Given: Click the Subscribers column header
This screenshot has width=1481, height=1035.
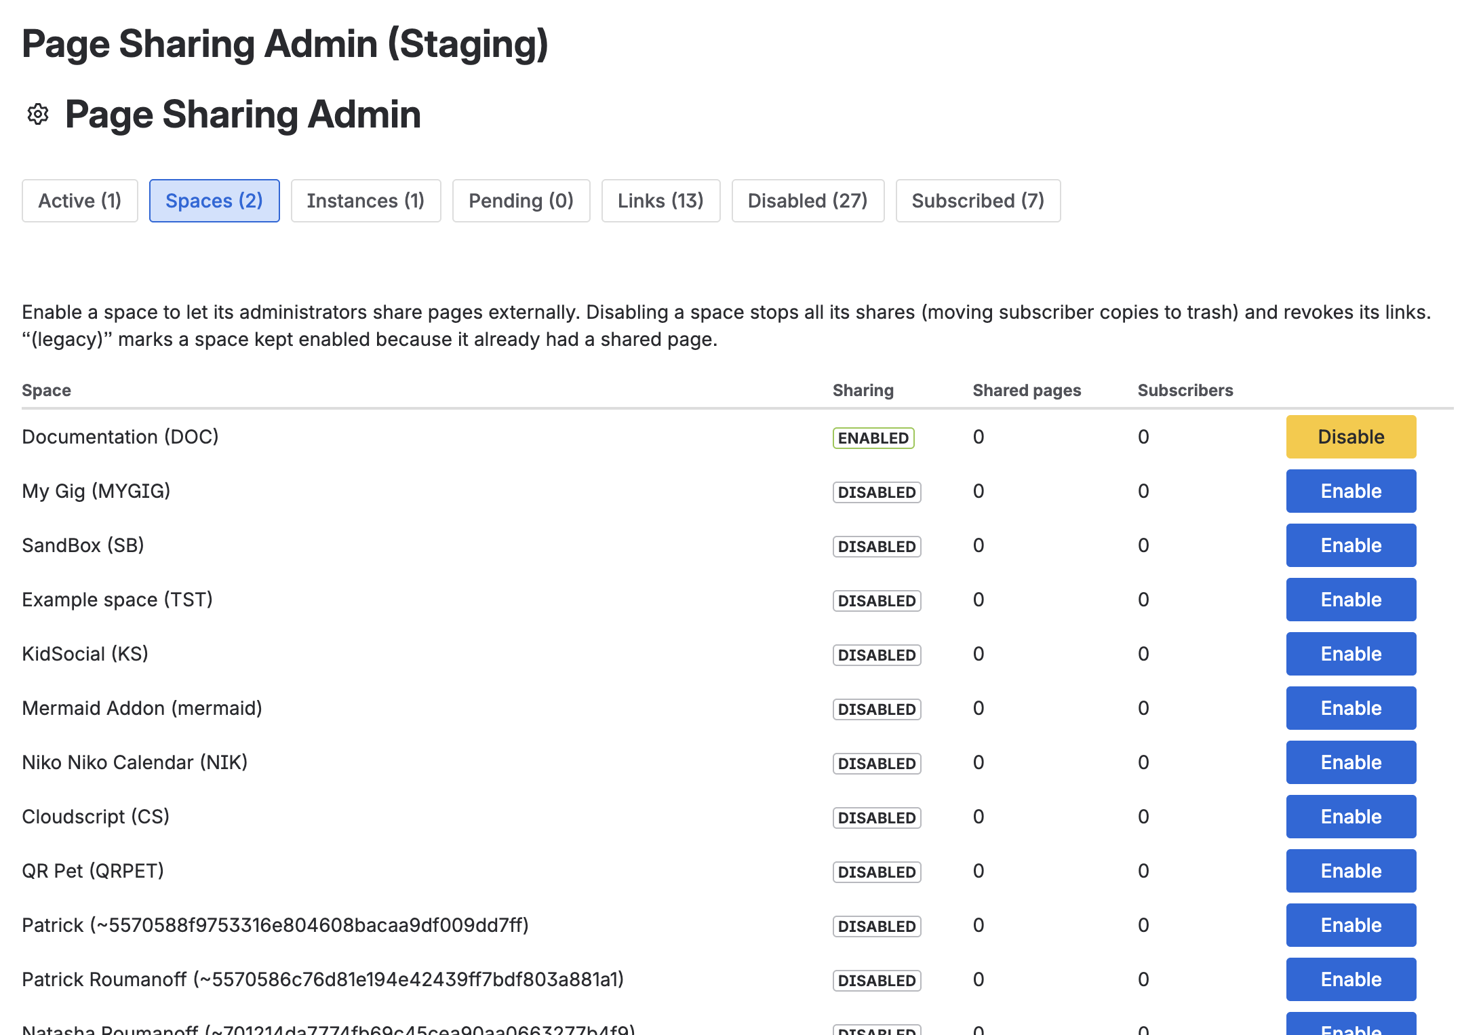Looking at the screenshot, I should point(1185,391).
